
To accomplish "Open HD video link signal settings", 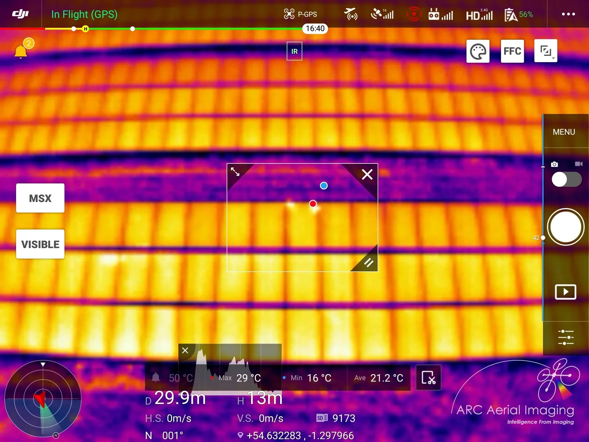I will (479, 15).
